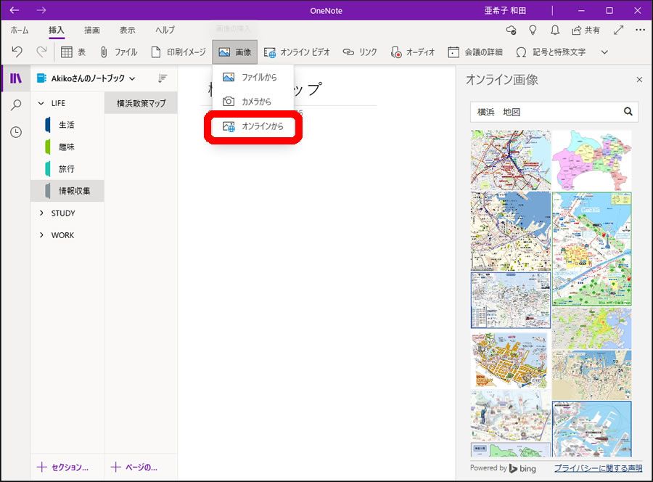
Task: Open プライバシーに関する声明 link
Action: (598, 468)
